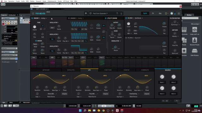Click Macro 2 knob
The height and width of the screenshot is (113, 202).
pos(174,77)
